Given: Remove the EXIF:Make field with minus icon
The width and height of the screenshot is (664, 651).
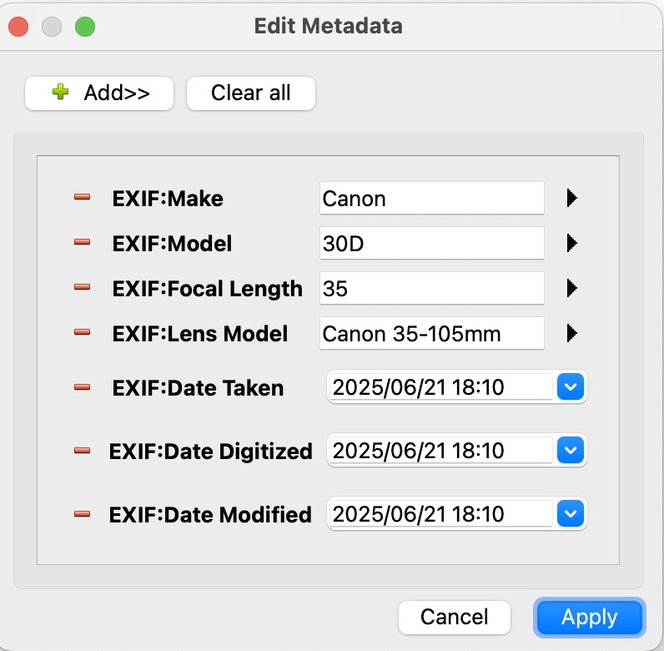Looking at the screenshot, I should 82,197.
